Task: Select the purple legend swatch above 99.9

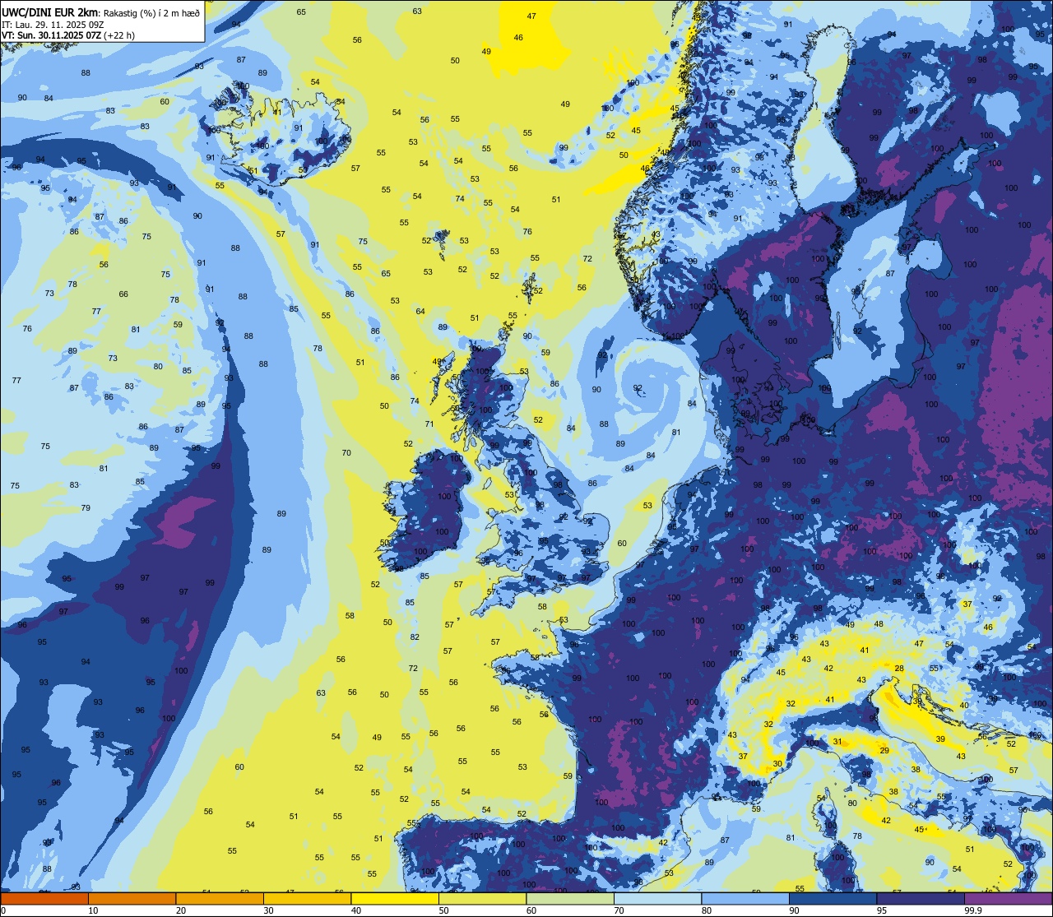Action: pos(1008,898)
